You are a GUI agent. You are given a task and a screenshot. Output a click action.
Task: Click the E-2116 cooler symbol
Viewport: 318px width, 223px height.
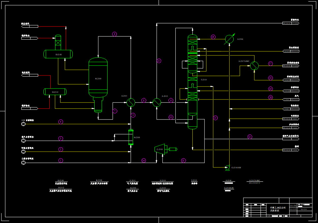click(229, 39)
